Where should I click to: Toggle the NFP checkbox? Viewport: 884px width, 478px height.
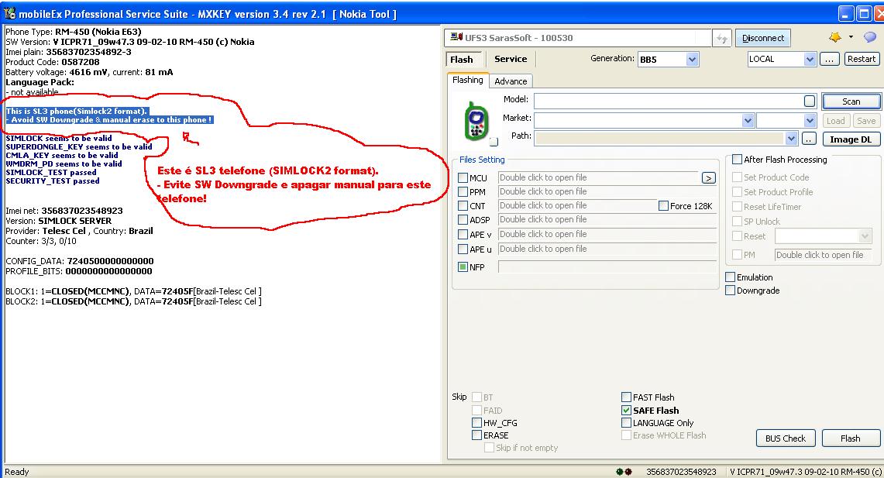463,267
